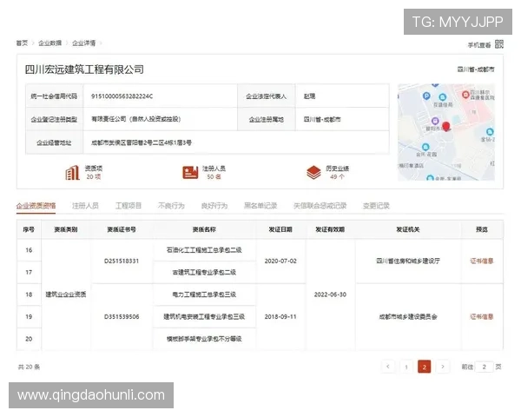Click the 注册人员 ID card icon
Viewport: 521px width, 417px height.
[190, 173]
